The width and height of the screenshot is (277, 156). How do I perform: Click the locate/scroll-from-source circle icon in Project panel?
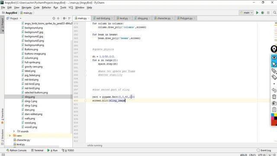click(54, 18)
